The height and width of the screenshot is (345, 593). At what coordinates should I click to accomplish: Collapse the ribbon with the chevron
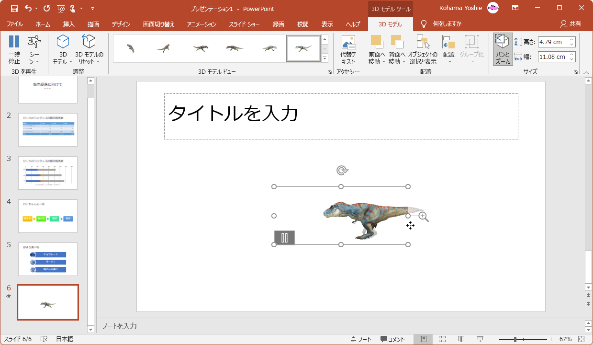tap(586, 72)
